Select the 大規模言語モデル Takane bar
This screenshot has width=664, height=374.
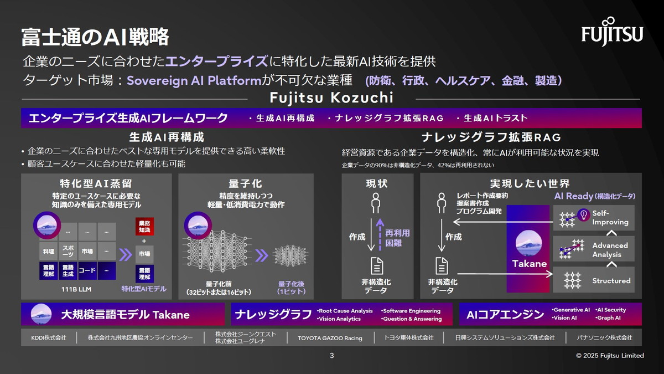click(x=123, y=314)
